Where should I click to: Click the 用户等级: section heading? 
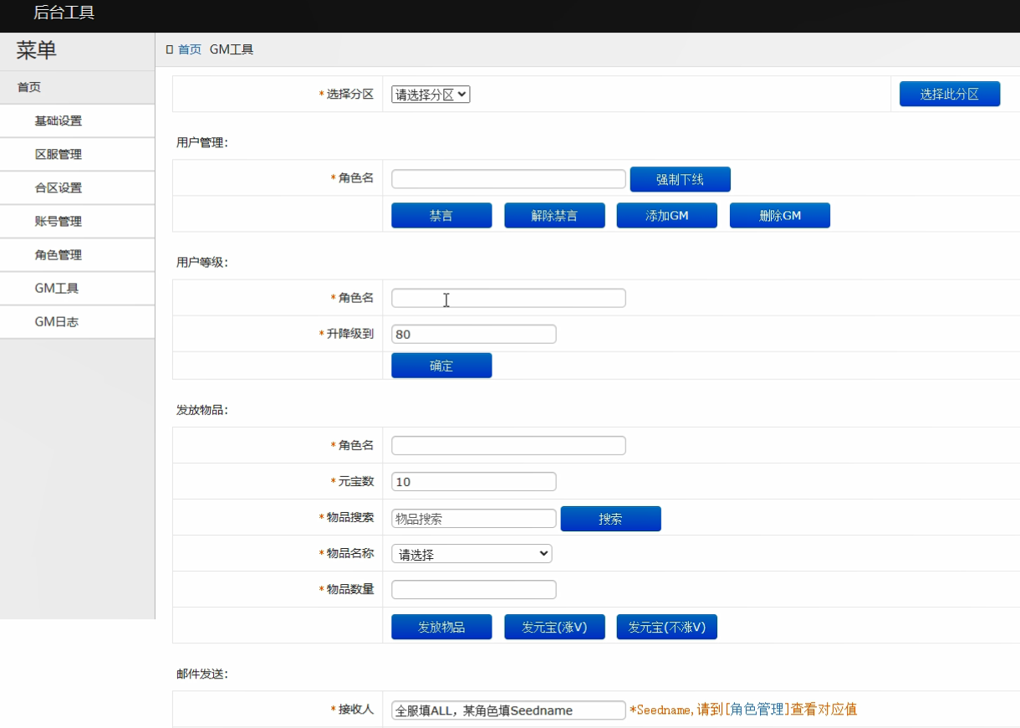pyautogui.click(x=202, y=262)
